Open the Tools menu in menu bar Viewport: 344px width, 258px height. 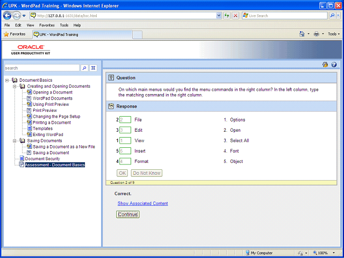(x=64, y=25)
